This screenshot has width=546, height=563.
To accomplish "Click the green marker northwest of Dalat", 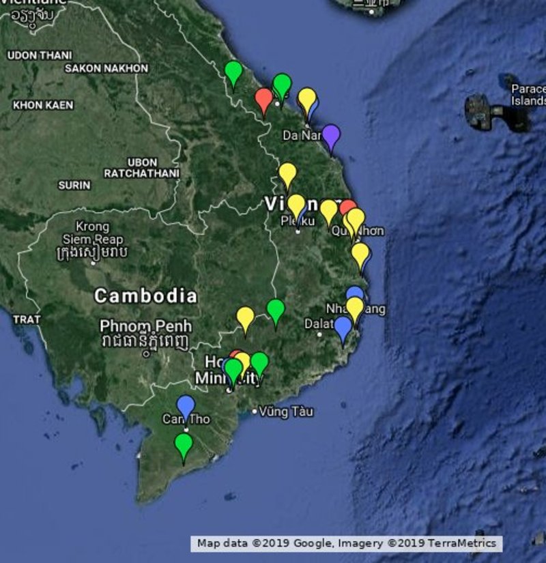I will click(x=276, y=310).
